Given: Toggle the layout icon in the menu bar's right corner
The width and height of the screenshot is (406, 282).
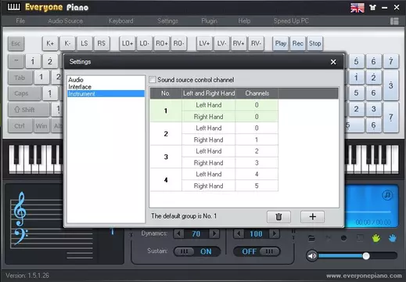Looking at the screenshot, I should click(394, 21).
